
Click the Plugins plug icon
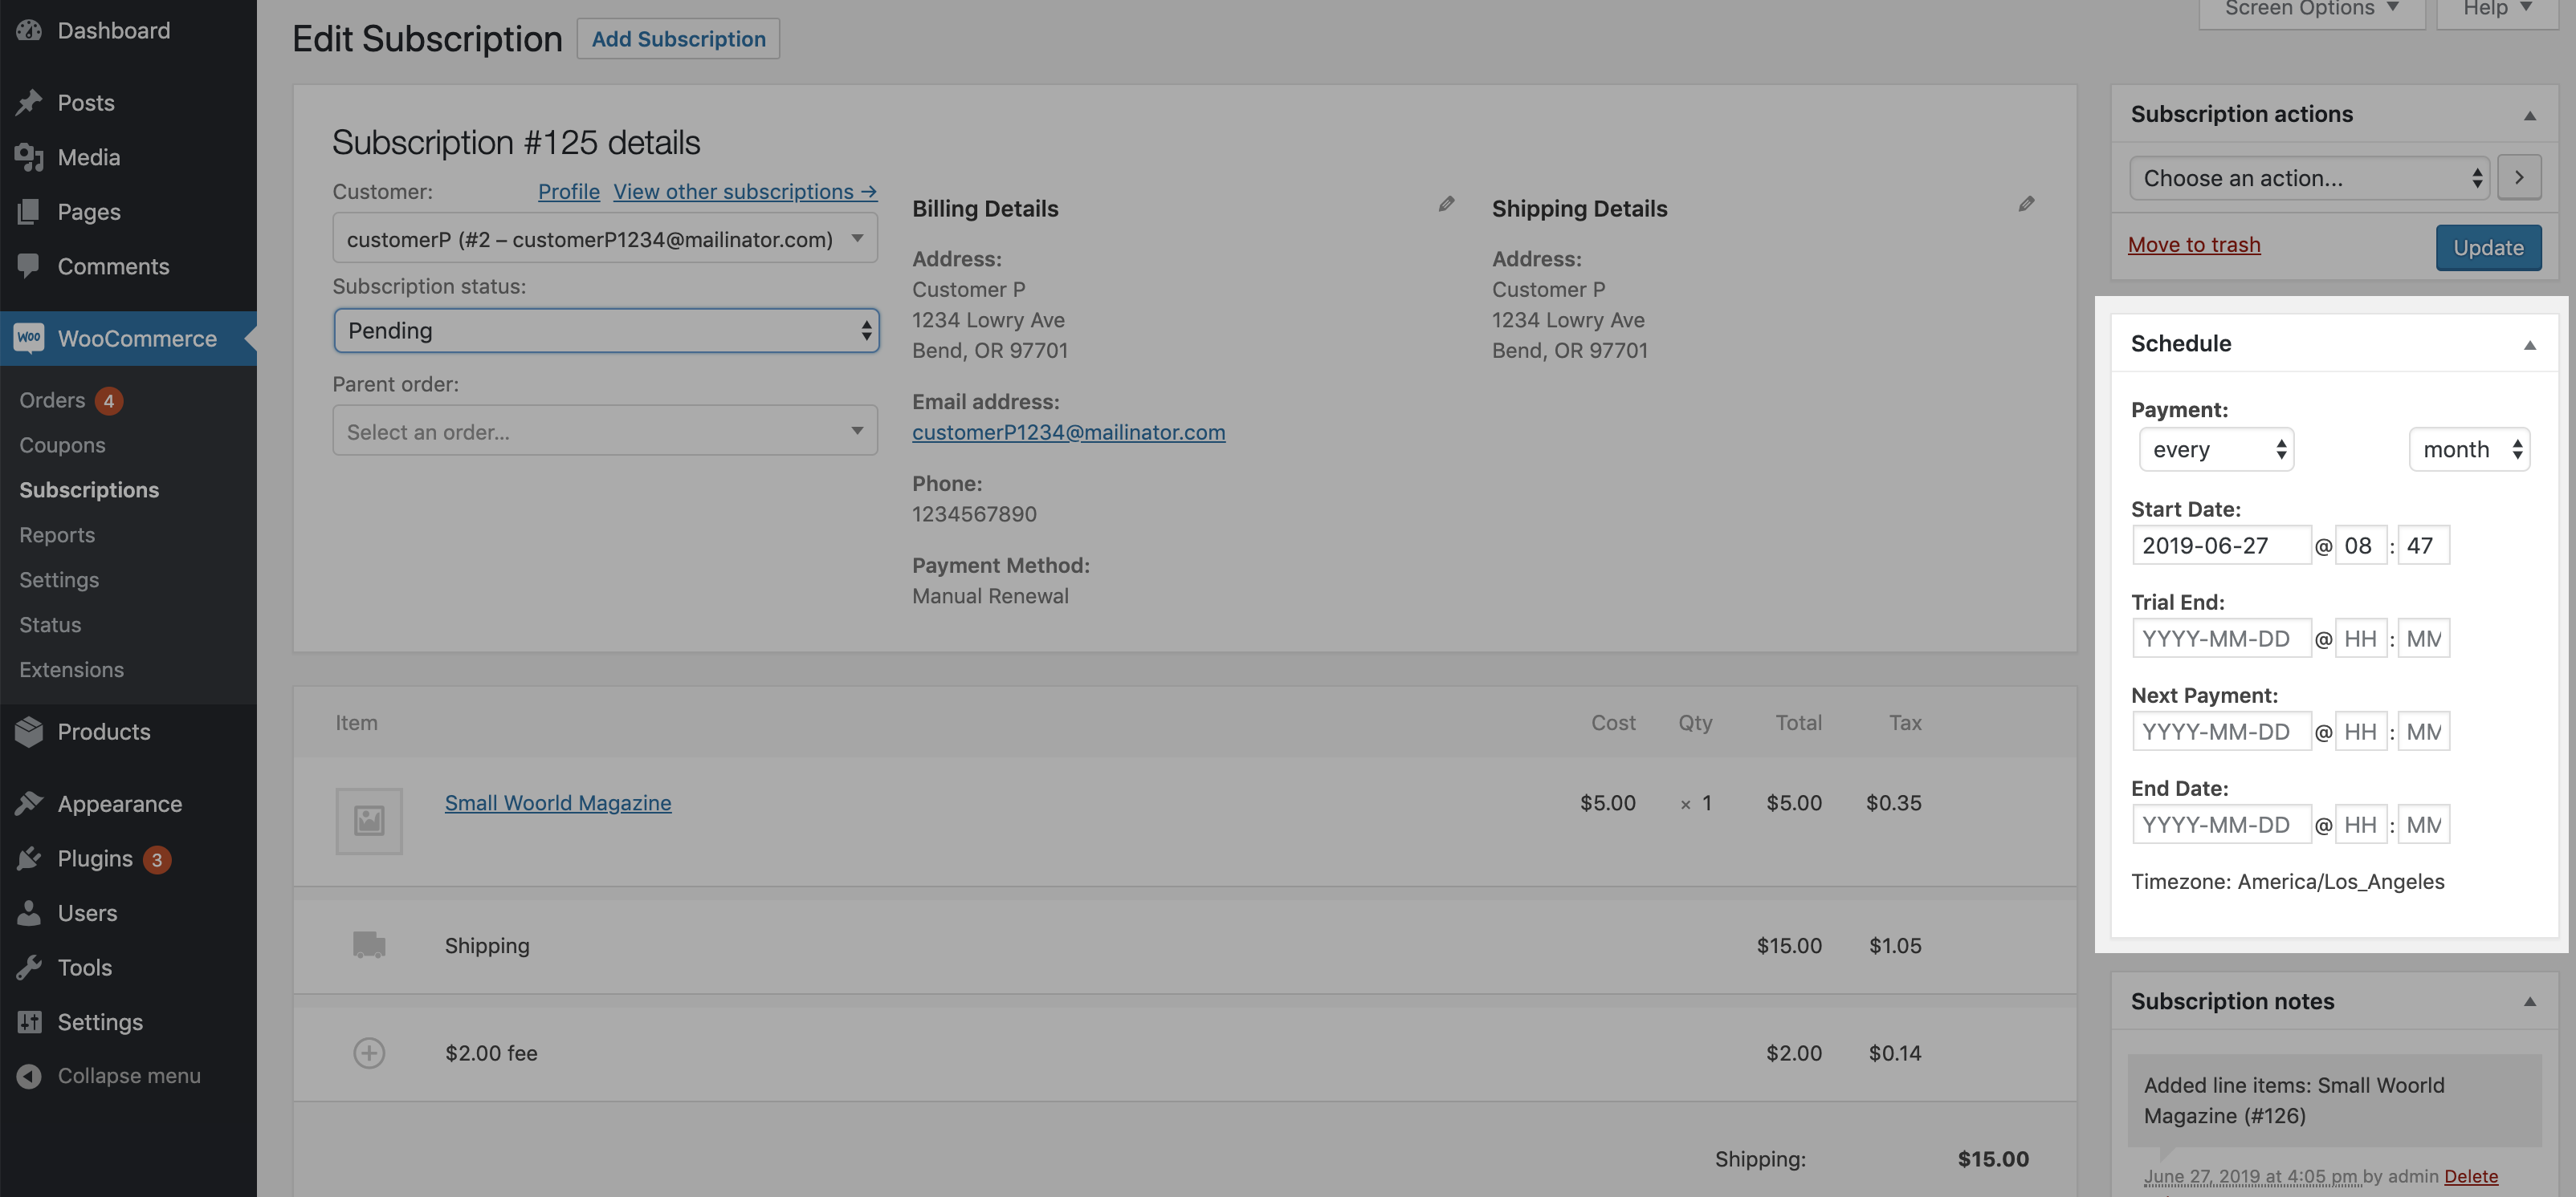coord(28,858)
